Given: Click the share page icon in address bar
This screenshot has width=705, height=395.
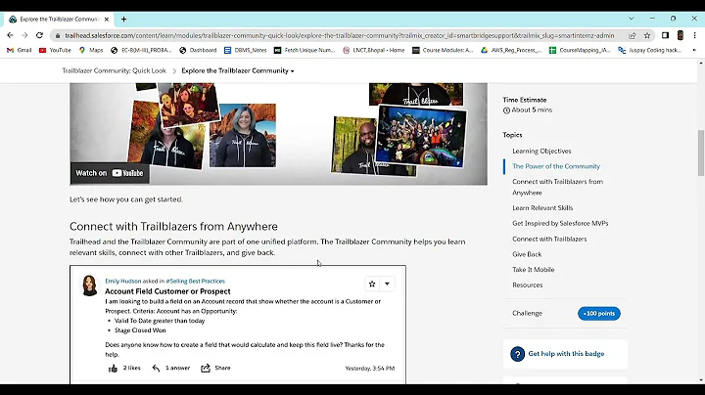Looking at the screenshot, I should (x=633, y=35).
